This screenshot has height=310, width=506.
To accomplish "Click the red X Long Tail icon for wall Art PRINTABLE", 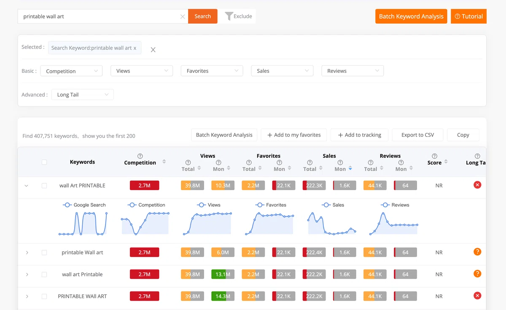I will coord(477,185).
